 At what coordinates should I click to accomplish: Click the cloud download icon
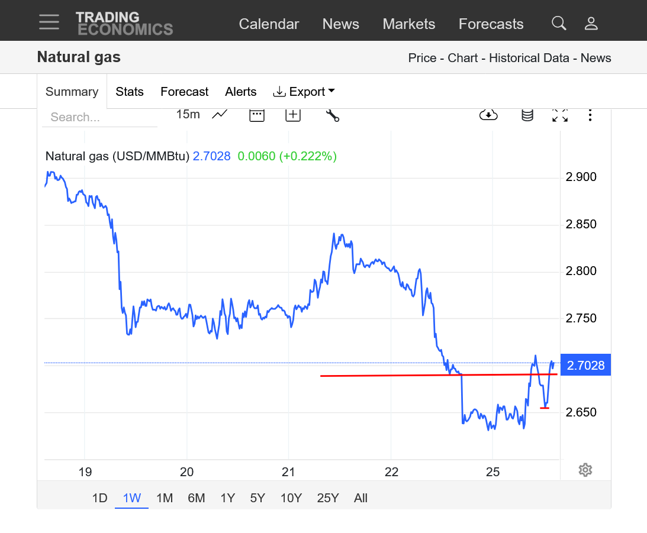pos(488,115)
